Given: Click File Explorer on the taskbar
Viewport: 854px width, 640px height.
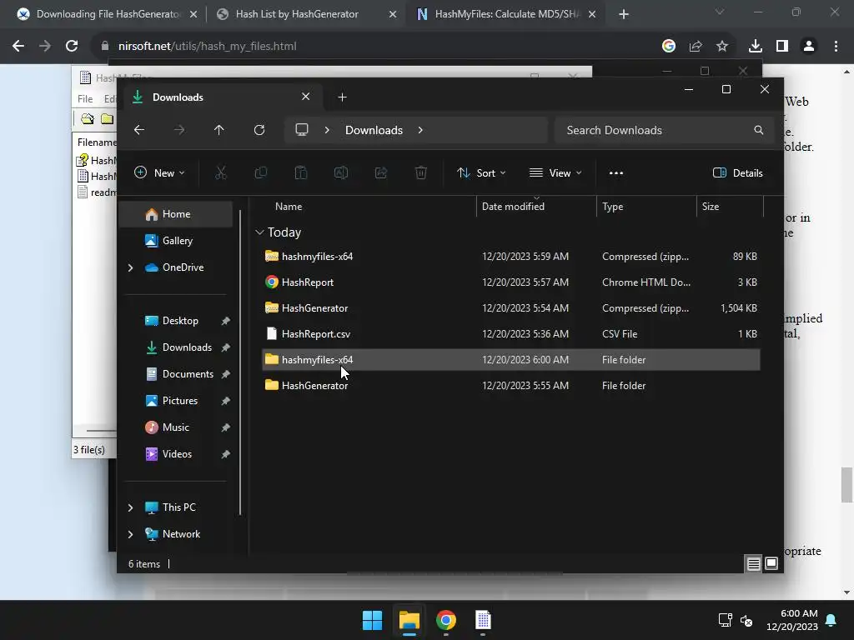Looking at the screenshot, I should [x=409, y=620].
